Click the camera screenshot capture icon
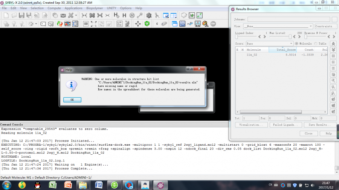The image size is (339, 190). (x=63, y=15)
